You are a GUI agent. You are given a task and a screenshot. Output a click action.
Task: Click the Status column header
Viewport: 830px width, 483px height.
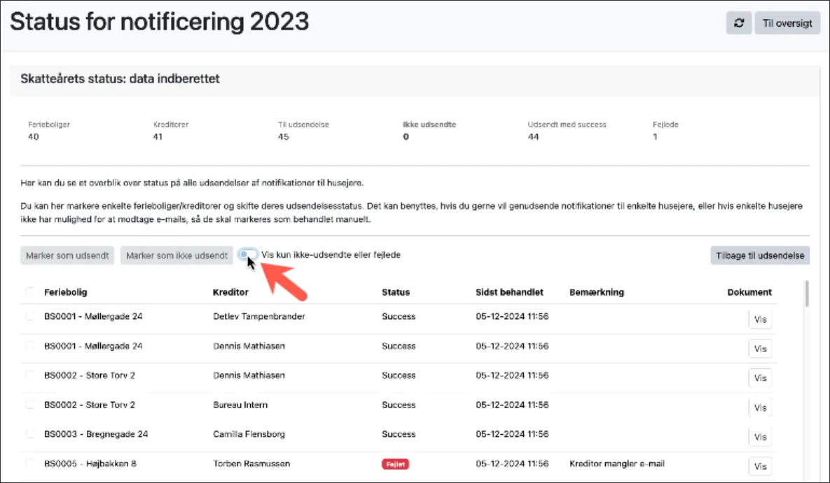[396, 292]
